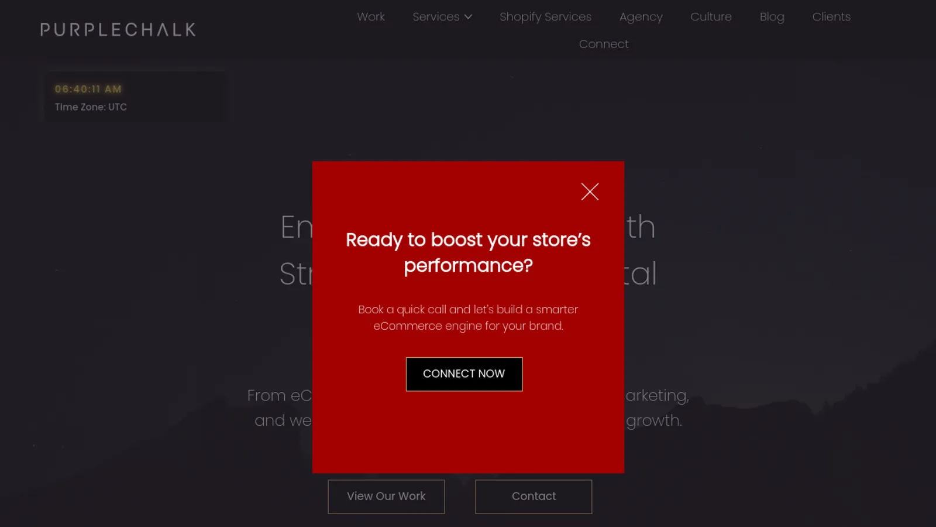Visit the Clients page
This screenshot has height=527, width=936.
point(831,17)
